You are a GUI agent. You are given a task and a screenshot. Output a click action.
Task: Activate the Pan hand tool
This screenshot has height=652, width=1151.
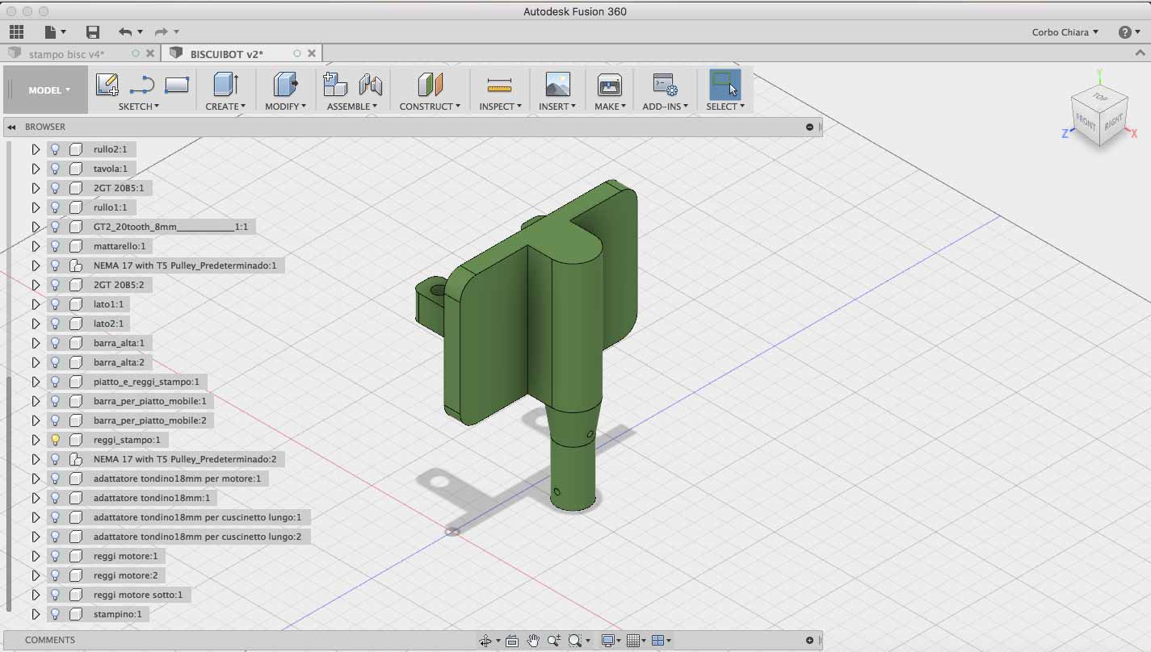click(x=533, y=641)
